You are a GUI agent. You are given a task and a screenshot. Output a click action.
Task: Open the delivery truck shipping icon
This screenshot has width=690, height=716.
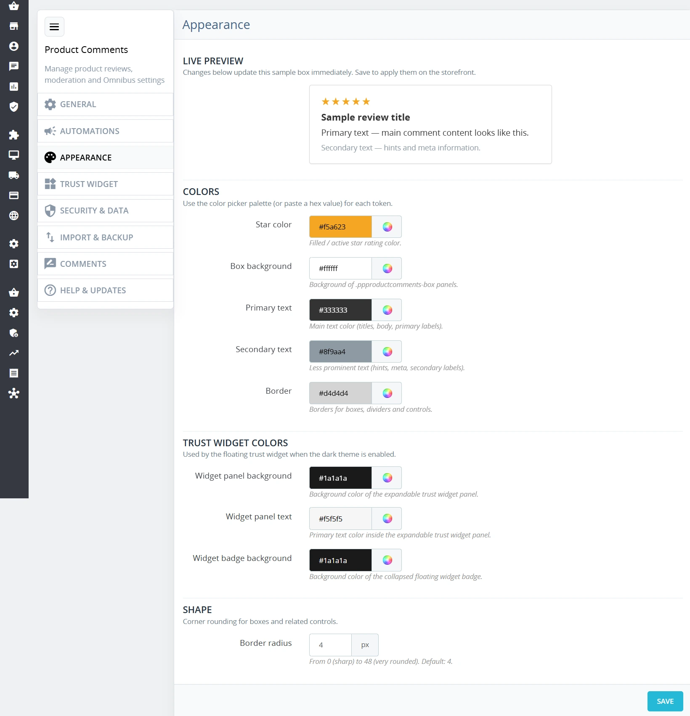coord(14,175)
